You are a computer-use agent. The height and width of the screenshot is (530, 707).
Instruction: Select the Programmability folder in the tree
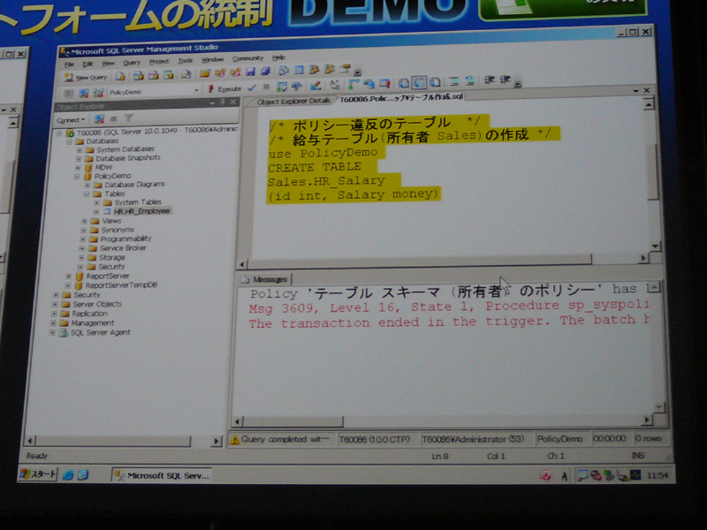125,238
